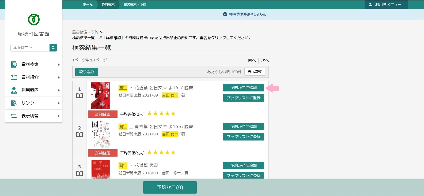Click the user icon in 利用者メニュー

[370, 5]
